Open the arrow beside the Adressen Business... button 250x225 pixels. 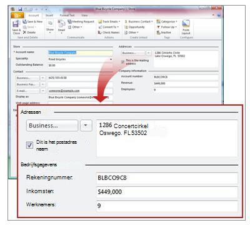[x=86, y=126]
